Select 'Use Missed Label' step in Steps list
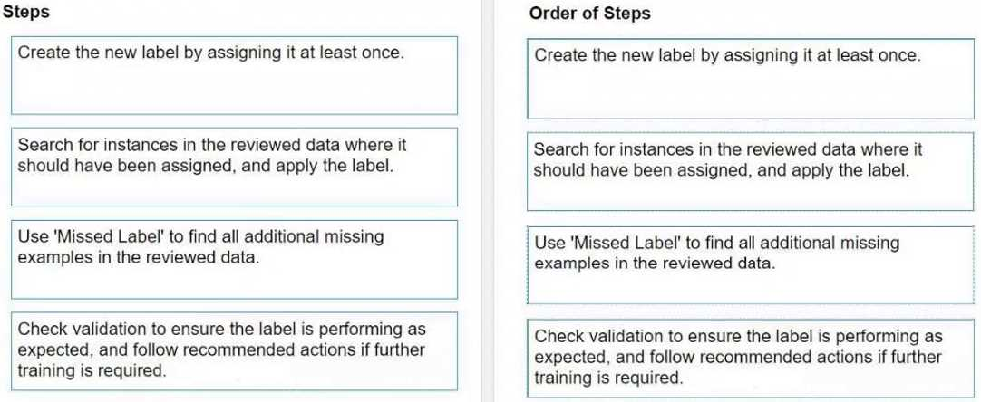Viewport: 981px width, 402px height. pyautogui.click(x=234, y=259)
